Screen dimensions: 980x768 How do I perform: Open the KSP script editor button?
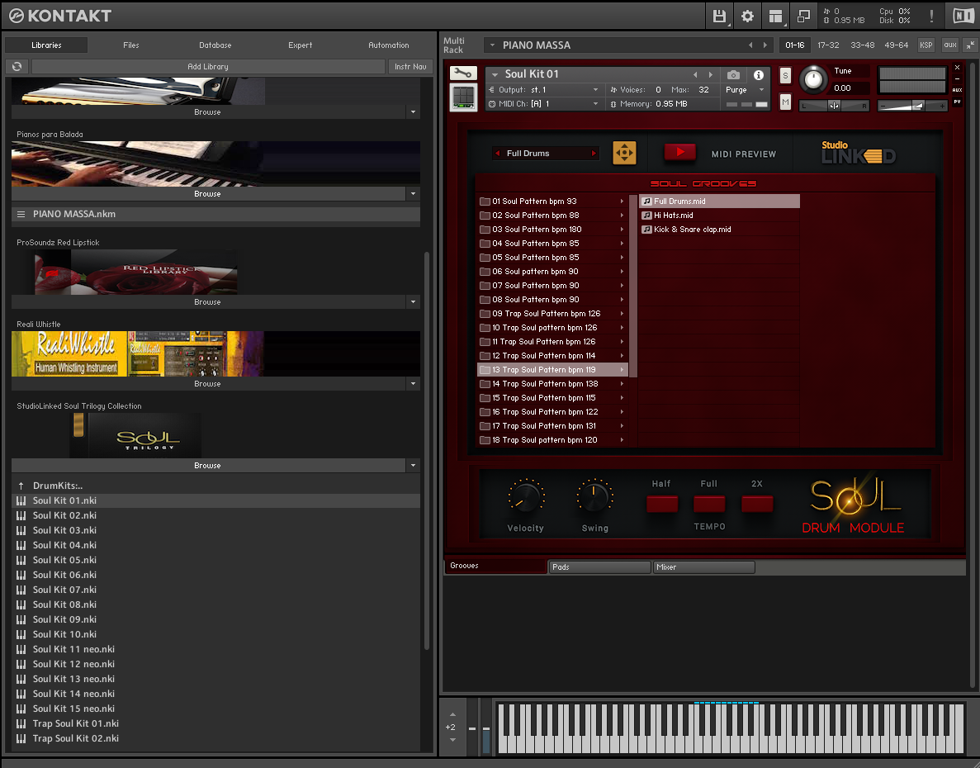[x=926, y=45]
